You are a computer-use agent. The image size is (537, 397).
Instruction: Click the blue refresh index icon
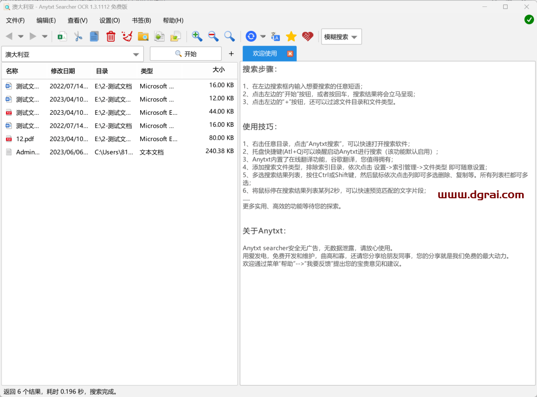[251, 36]
